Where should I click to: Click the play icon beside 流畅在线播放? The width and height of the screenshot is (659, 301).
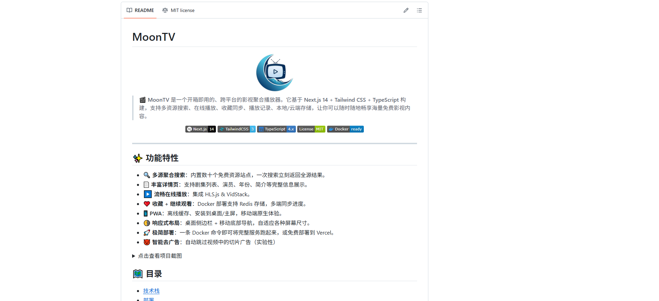click(148, 194)
